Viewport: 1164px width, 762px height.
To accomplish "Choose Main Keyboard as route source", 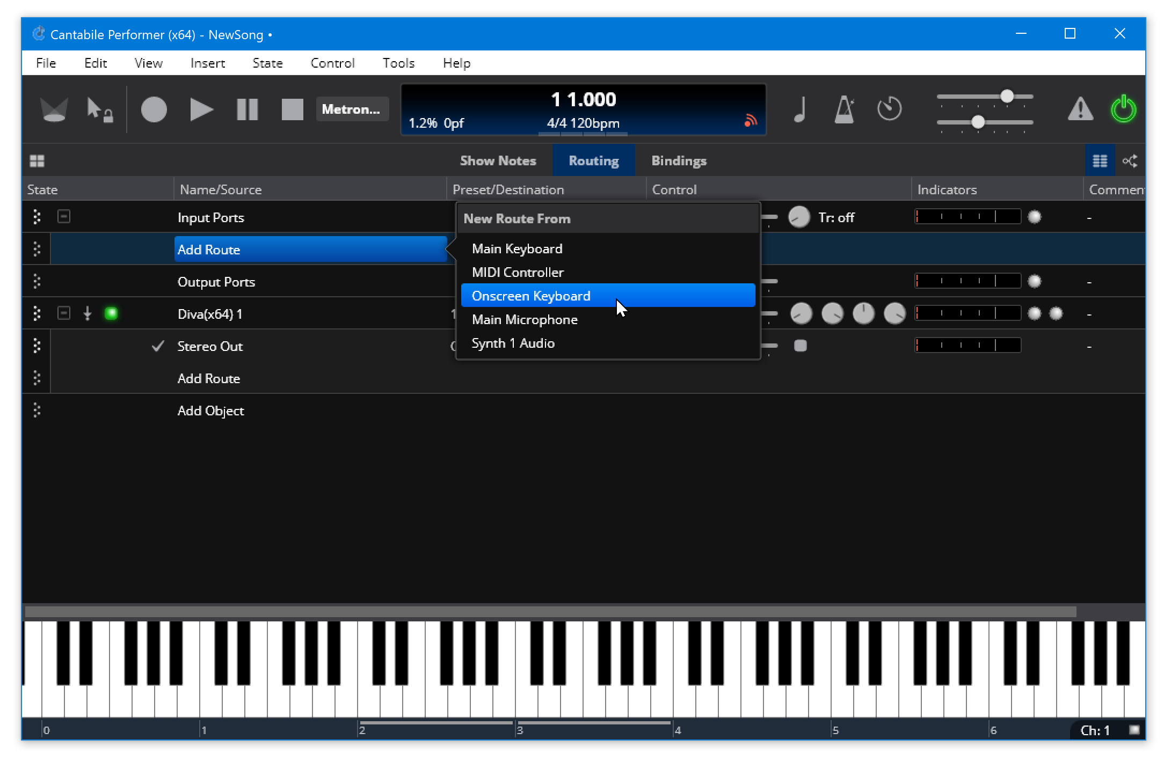I will point(608,248).
